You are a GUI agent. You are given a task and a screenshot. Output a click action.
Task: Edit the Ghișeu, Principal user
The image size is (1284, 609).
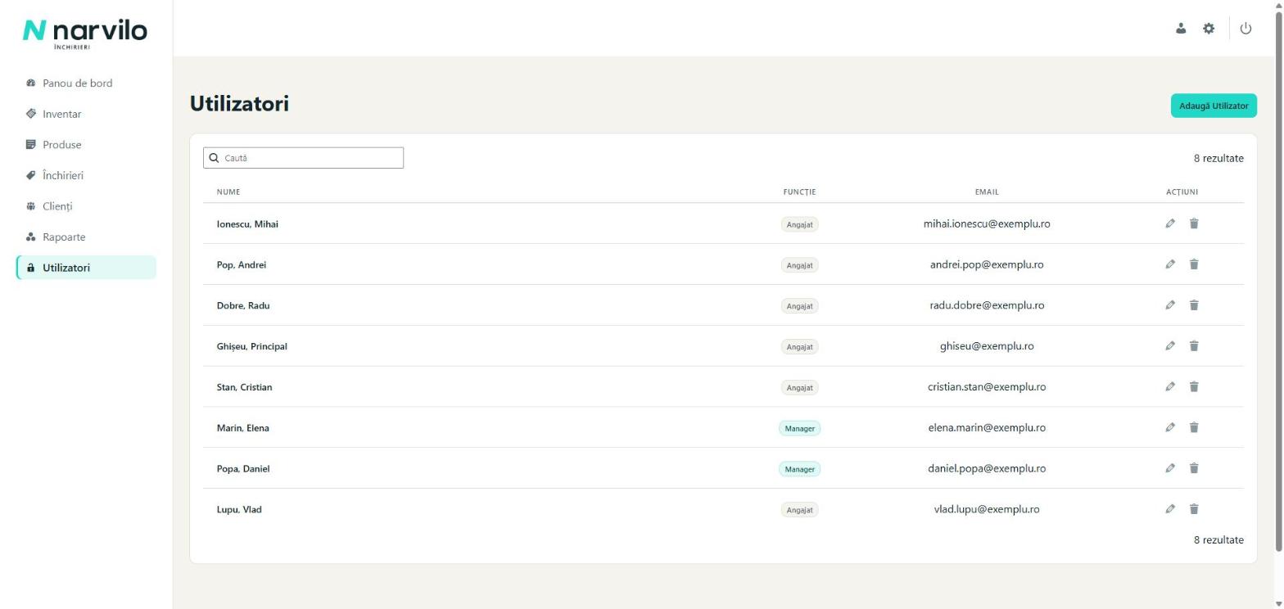point(1170,346)
